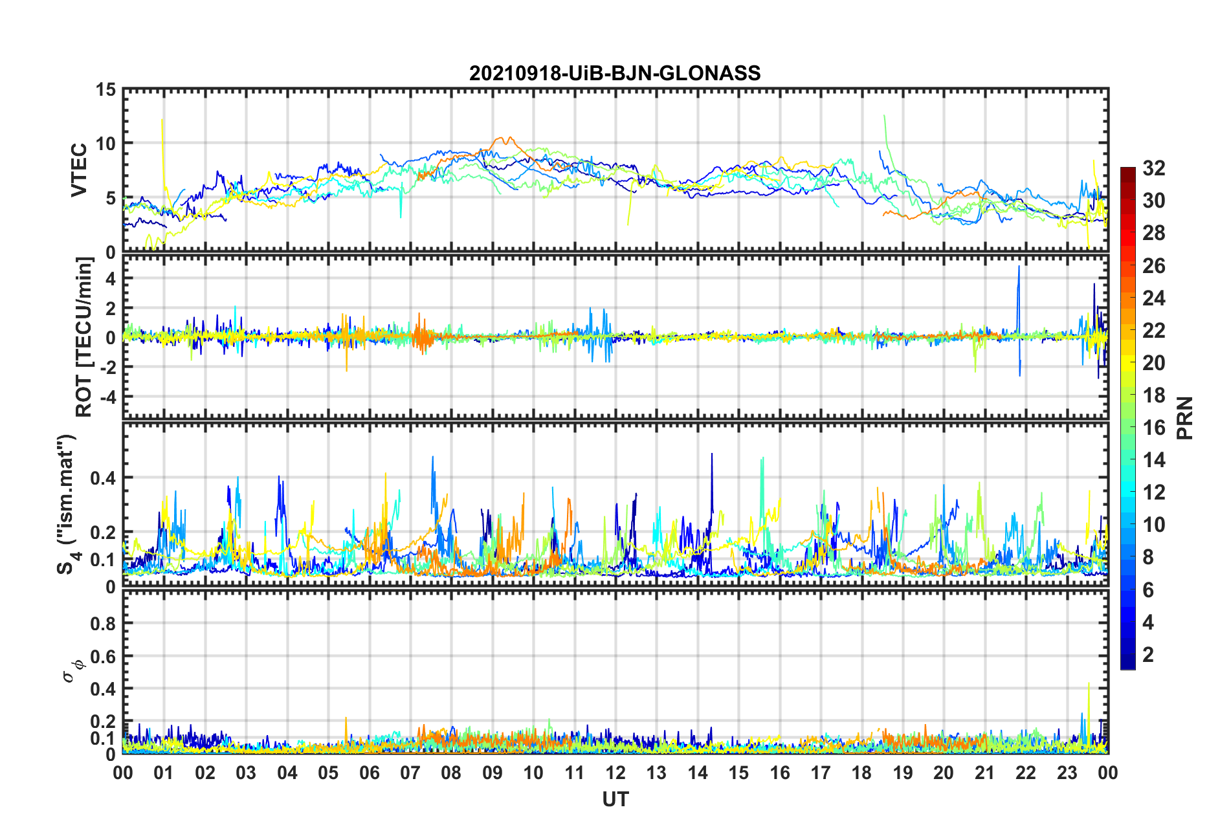Click the "-4" tick on the ROT axis
Viewport: 1231px width, 836px height.
107,396
